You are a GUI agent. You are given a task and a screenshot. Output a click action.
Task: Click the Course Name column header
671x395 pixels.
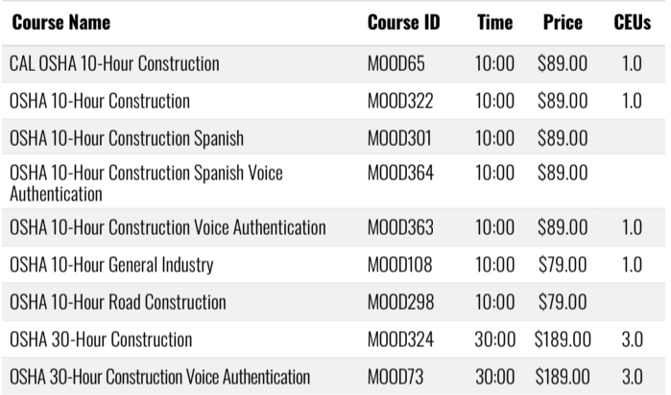[x=61, y=22]
